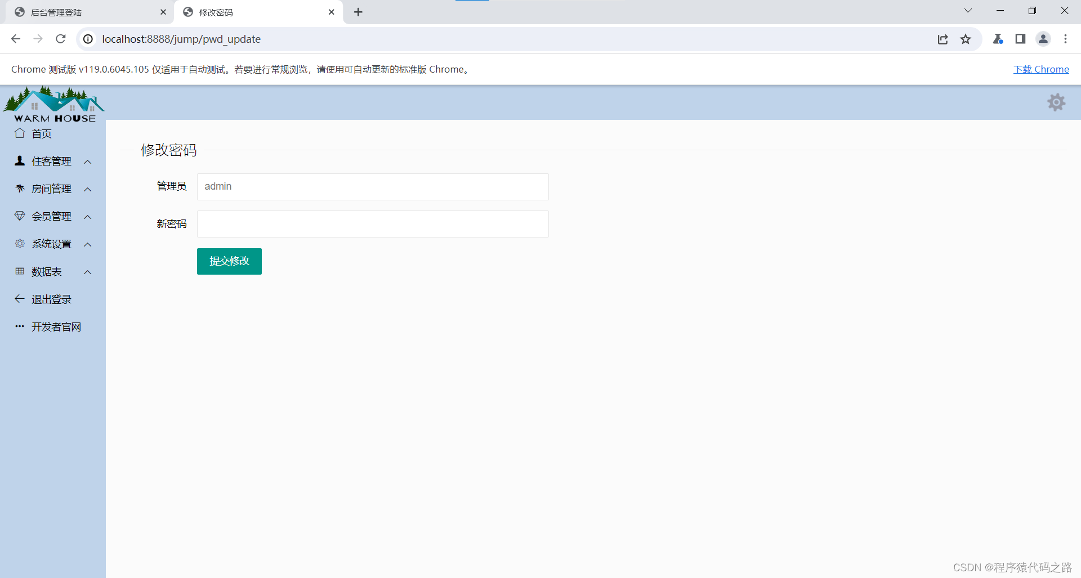Expand the 房间管理 chevron
The image size is (1081, 578).
coord(88,190)
